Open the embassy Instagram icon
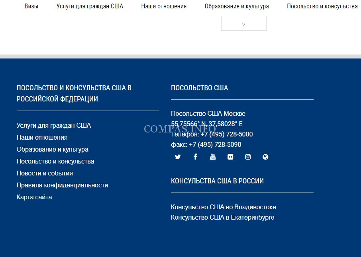Screen dimensions: 361x257 [248, 157]
